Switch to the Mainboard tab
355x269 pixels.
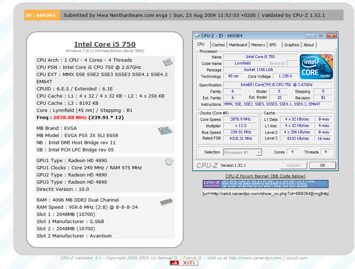(238, 45)
